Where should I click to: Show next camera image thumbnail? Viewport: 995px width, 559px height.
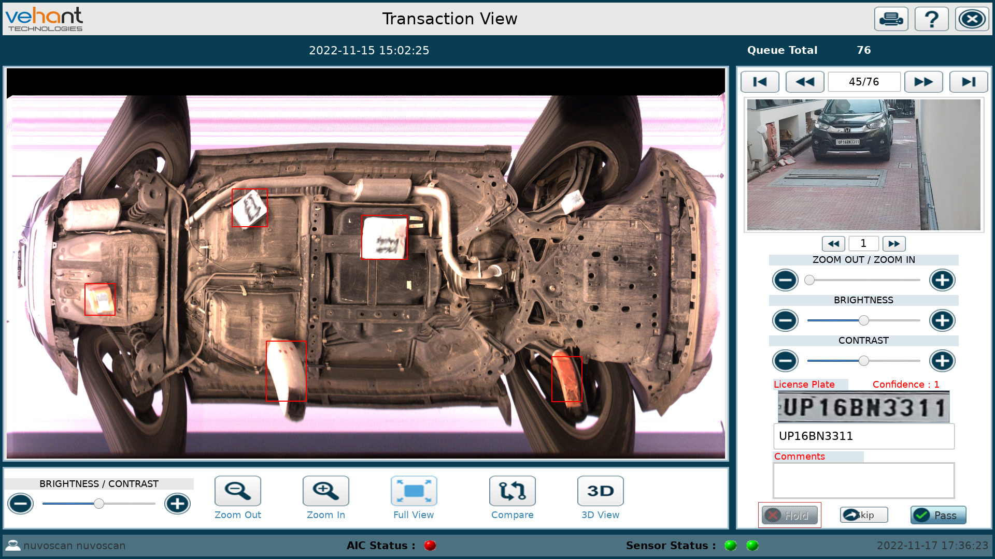point(894,244)
